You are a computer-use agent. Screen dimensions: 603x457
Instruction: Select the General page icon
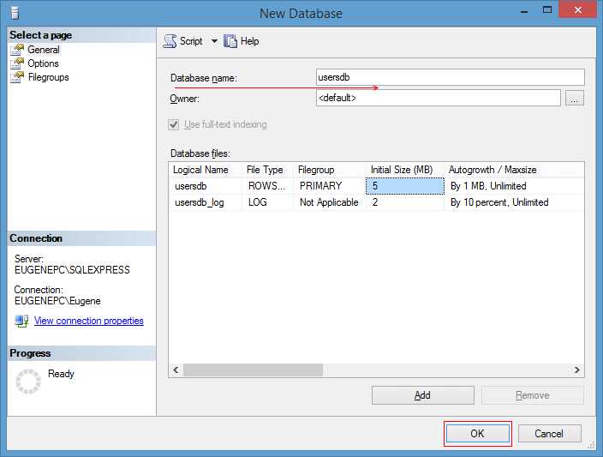(x=17, y=50)
